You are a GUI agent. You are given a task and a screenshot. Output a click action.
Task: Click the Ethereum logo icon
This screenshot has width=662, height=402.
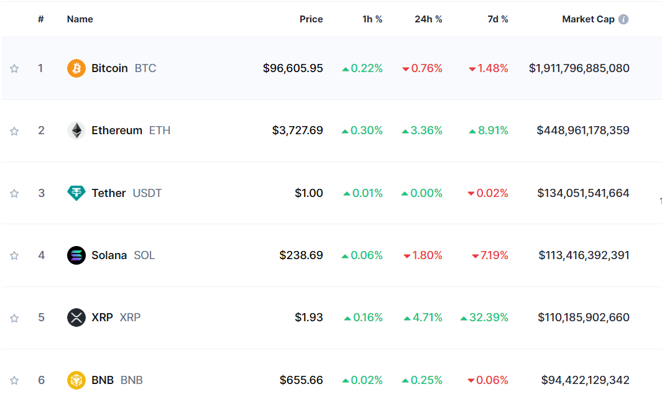(x=76, y=130)
